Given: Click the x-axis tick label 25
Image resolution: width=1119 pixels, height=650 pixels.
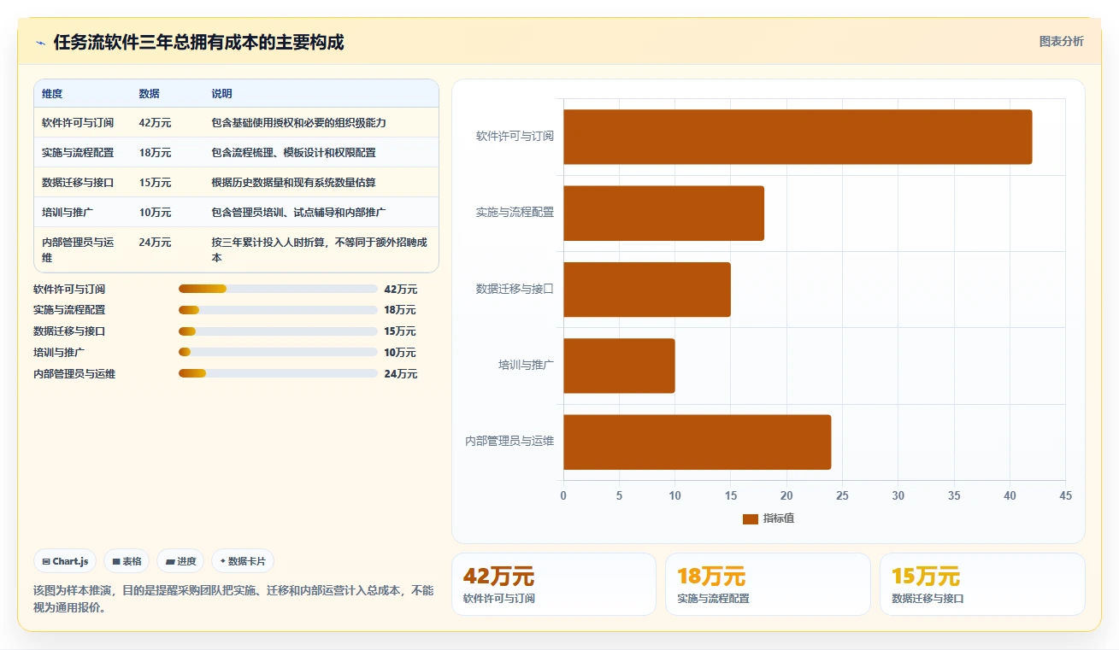Looking at the screenshot, I should (842, 495).
